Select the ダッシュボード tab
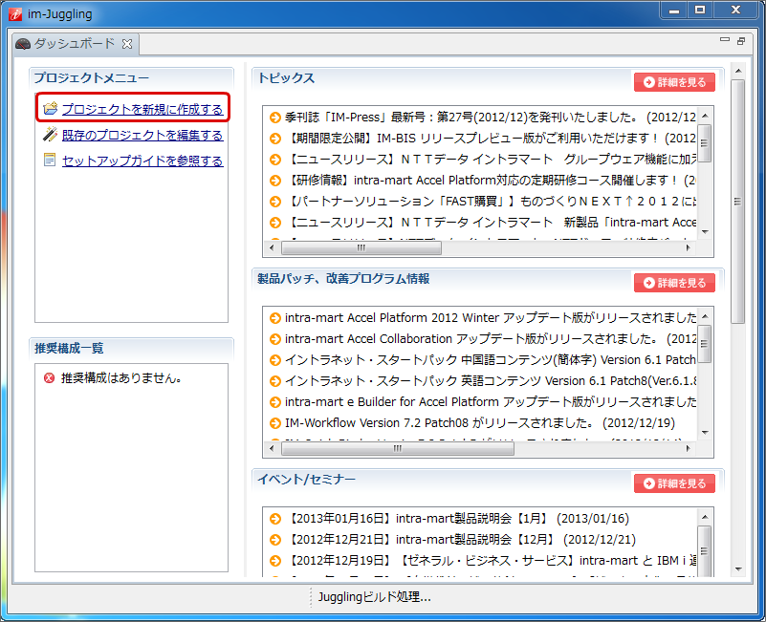The image size is (766, 622). (x=75, y=44)
